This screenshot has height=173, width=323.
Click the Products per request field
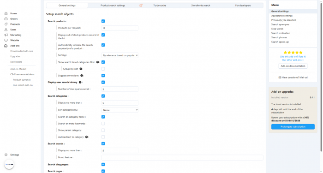(x=120, y=28)
